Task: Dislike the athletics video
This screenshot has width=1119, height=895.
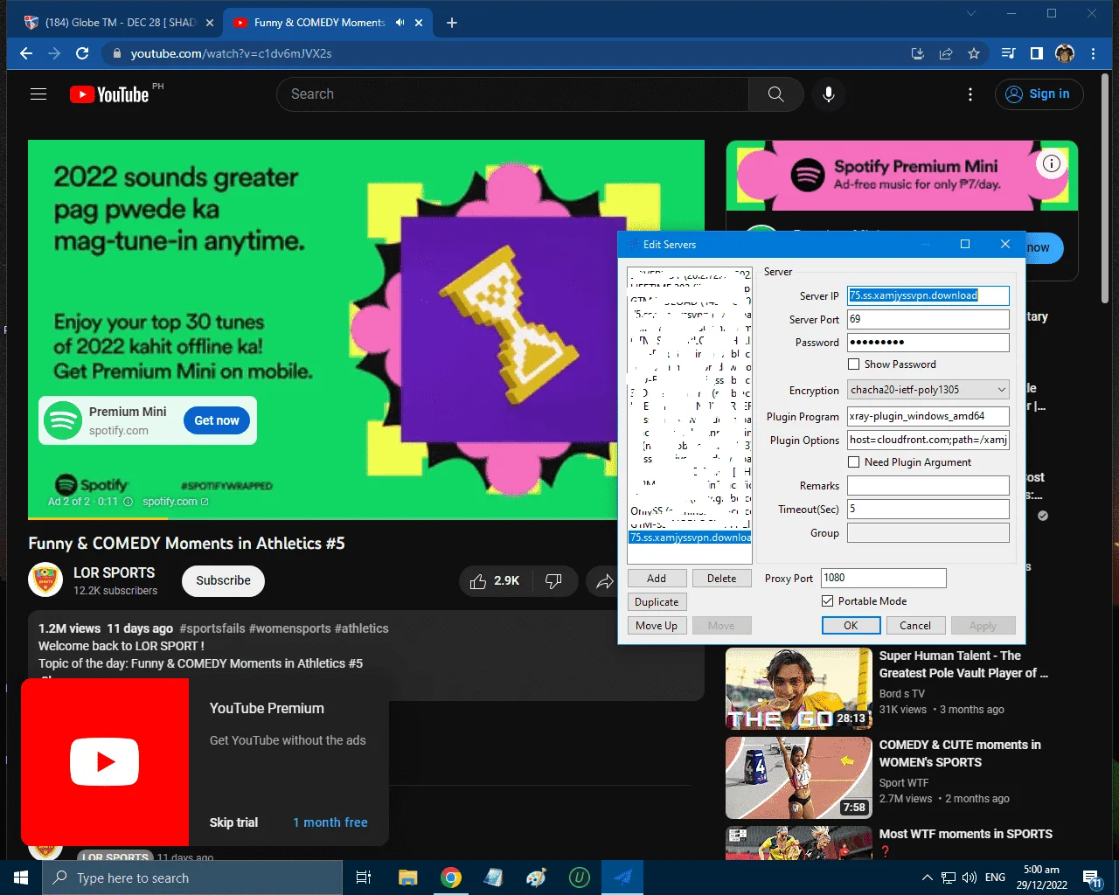Action: [x=553, y=581]
